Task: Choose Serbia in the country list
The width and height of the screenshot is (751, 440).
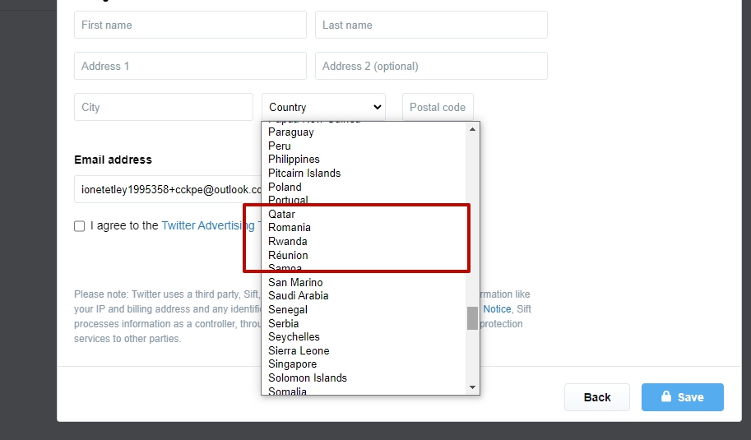Action: pyautogui.click(x=364, y=324)
